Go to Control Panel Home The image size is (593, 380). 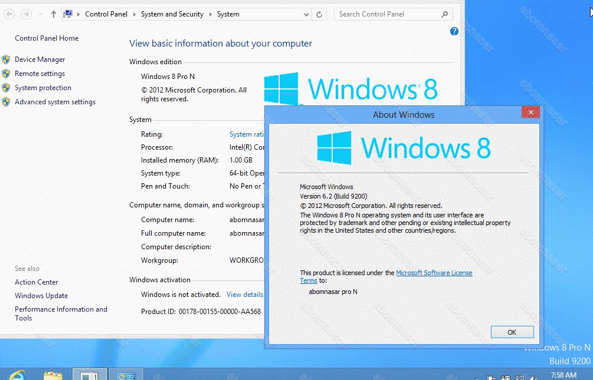pos(47,38)
